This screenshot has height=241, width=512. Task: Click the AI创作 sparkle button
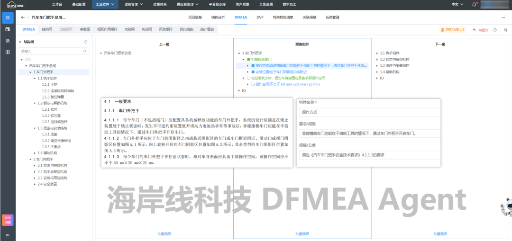click(x=480, y=29)
